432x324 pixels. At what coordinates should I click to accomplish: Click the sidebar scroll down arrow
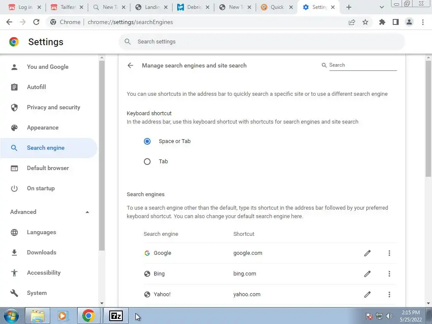click(x=102, y=303)
